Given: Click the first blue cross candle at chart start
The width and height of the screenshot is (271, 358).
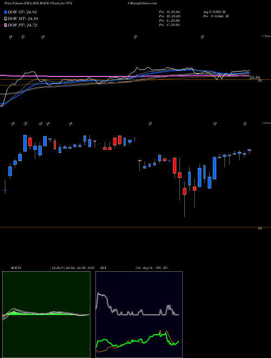Looking at the screenshot, I should pos(5,190).
